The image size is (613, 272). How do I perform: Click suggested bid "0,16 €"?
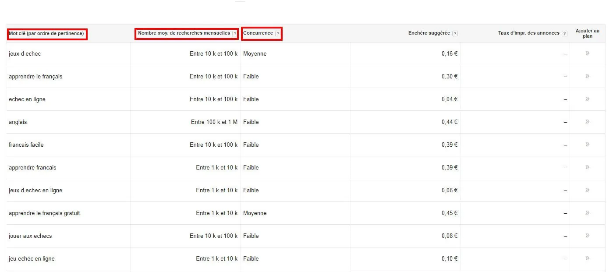[x=450, y=53]
